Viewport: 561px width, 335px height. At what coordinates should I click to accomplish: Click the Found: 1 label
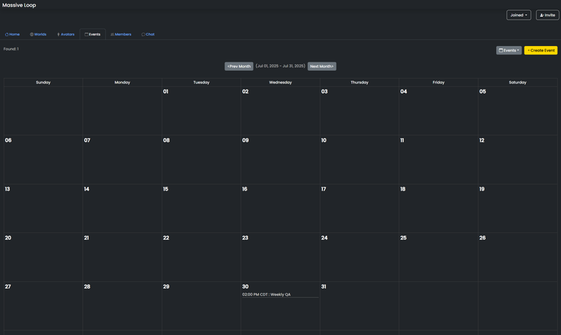[11, 49]
